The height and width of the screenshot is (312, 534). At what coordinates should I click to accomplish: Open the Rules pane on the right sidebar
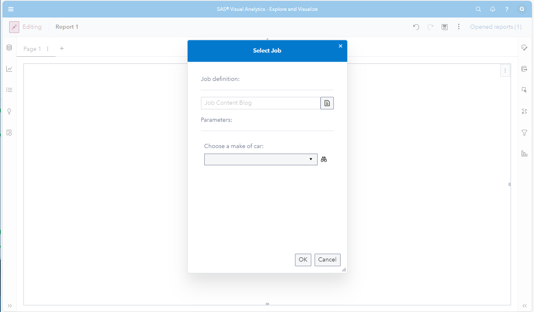click(x=524, y=111)
